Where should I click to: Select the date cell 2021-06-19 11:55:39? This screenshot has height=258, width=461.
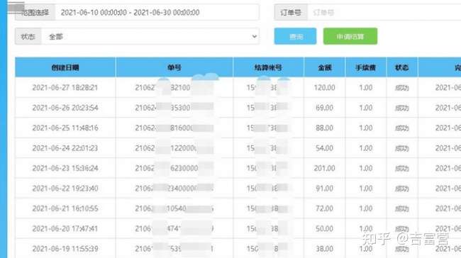65,249
